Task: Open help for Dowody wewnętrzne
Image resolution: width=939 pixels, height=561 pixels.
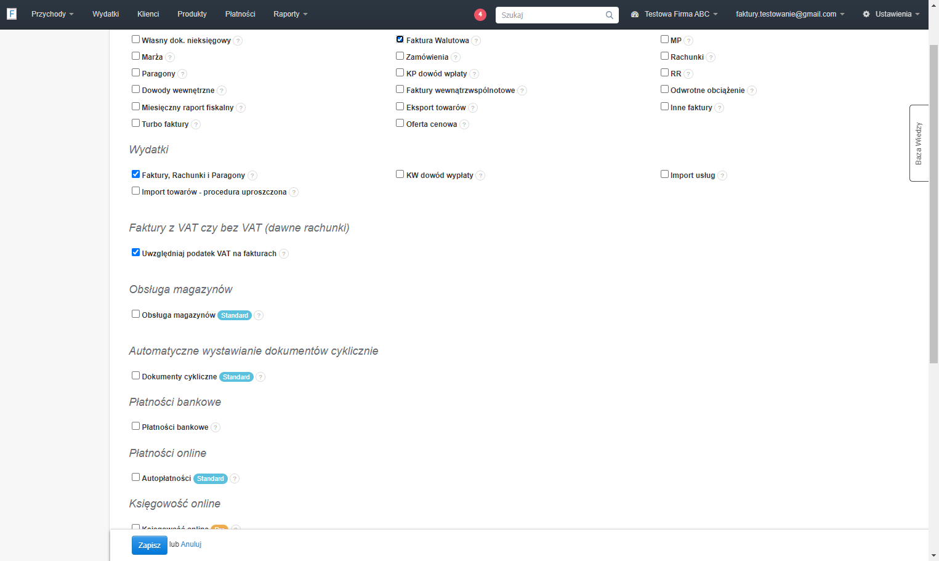Action: (x=222, y=91)
